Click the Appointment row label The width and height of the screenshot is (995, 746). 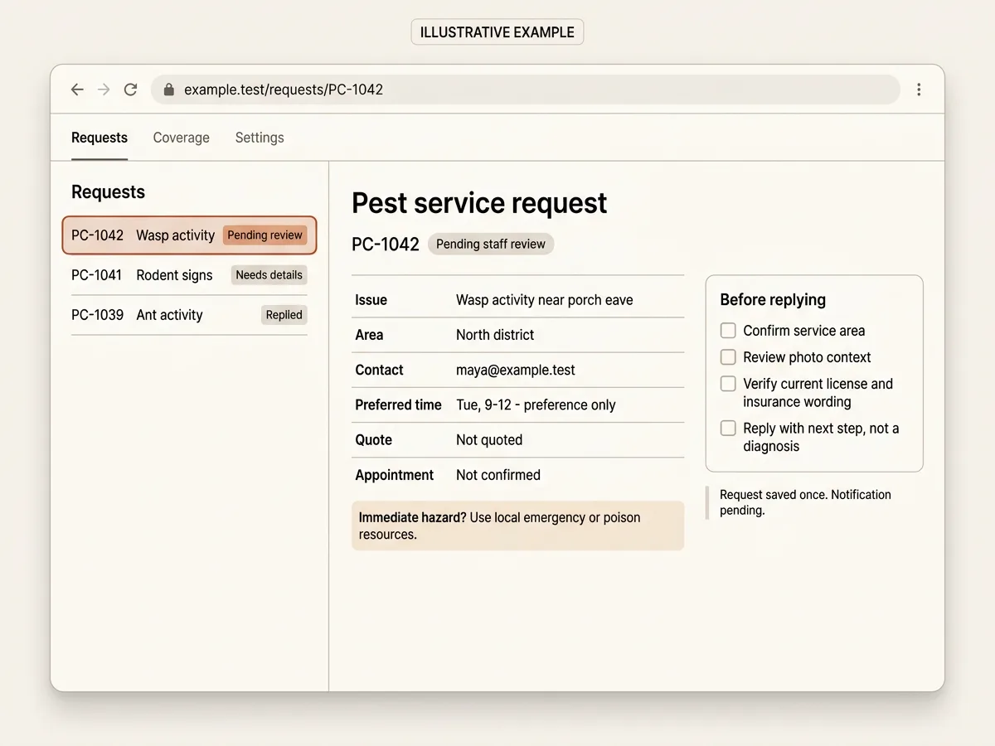click(395, 475)
